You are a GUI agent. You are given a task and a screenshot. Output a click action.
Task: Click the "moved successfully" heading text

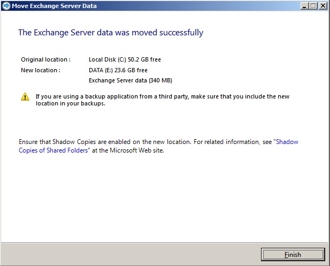point(110,33)
